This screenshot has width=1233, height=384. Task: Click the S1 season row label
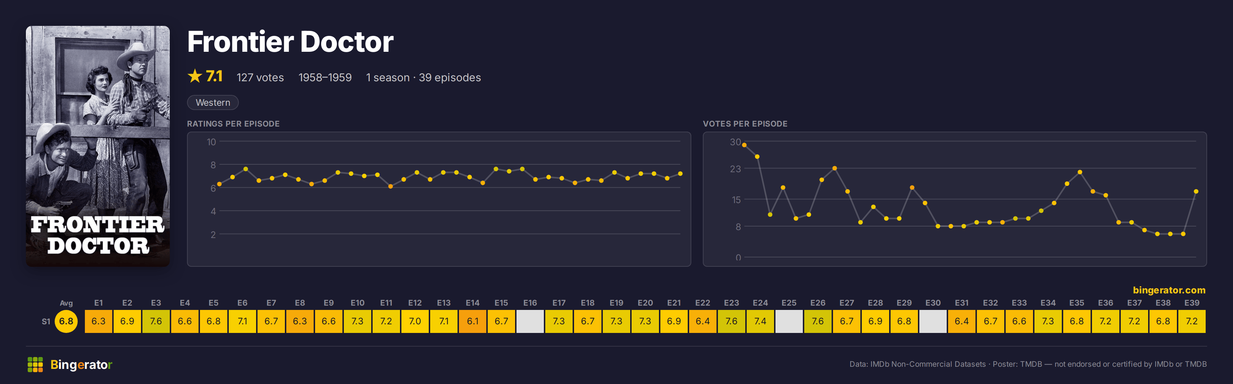(x=46, y=321)
